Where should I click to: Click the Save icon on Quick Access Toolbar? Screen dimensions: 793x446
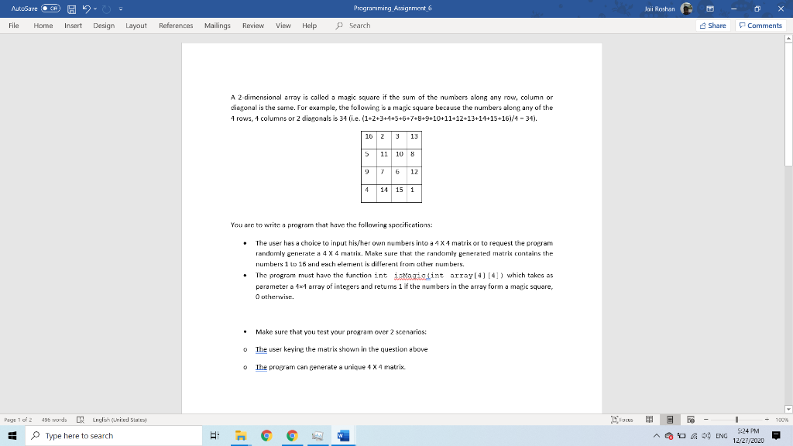click(x=71, y=9)
